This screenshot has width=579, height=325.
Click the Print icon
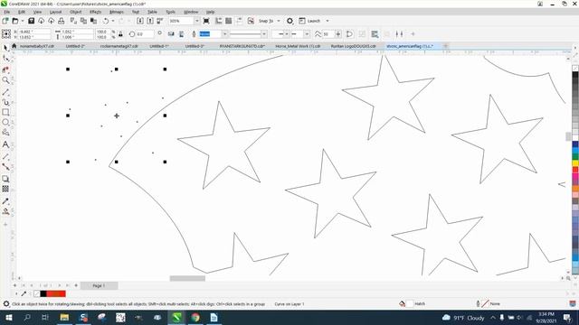point(62,21)
